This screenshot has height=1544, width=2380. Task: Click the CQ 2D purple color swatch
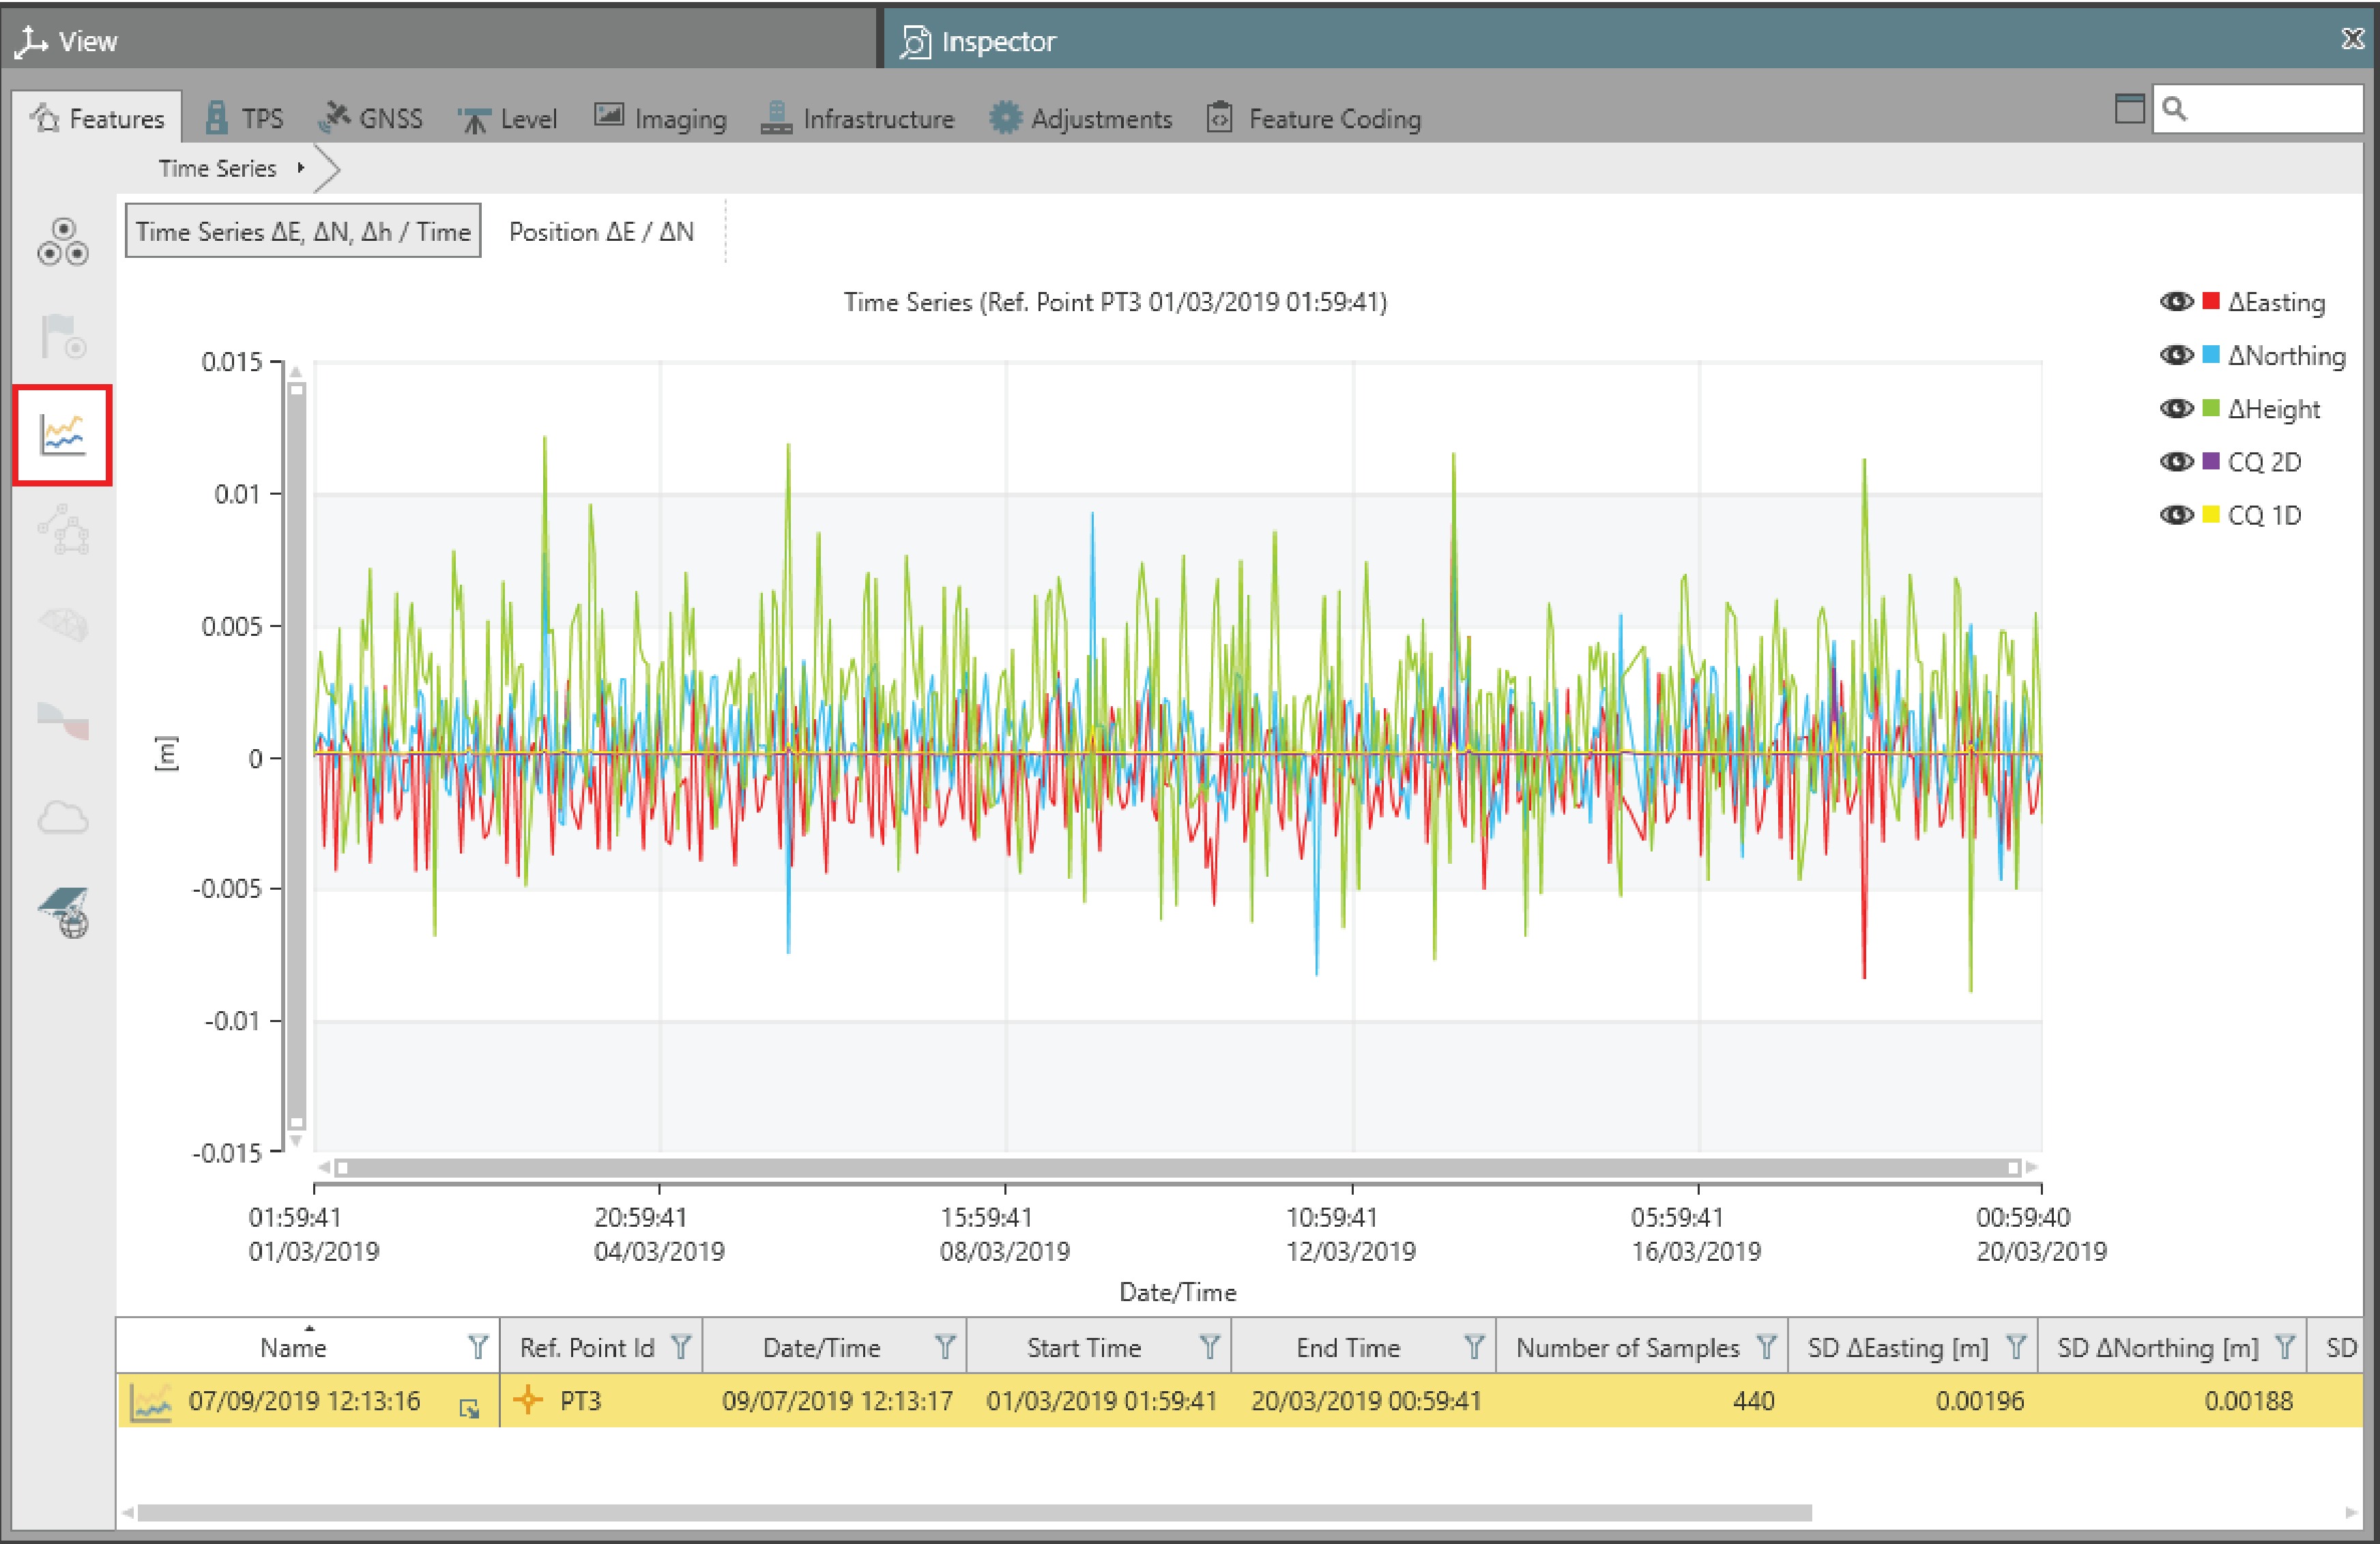[2211, 461]
